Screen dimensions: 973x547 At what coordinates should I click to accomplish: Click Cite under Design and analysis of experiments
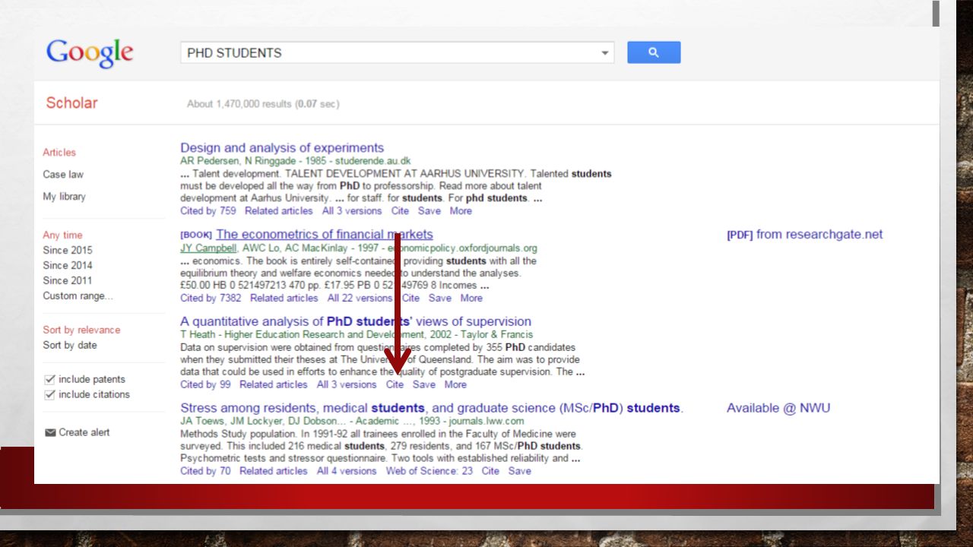400,210
